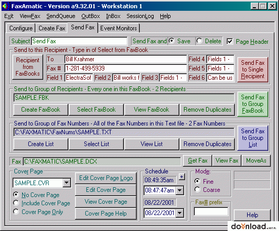Click Send Fax to Single Recipient button
Image resolution: width=279 pixels, height=231 pixels.
[x=253, y=69]
